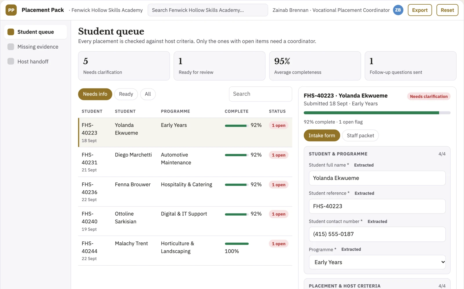Image resolution: width=464 pixels, height=289 pixels.
Task: Click 1 open badge for Fenna Brouwer
Action: 278,185
